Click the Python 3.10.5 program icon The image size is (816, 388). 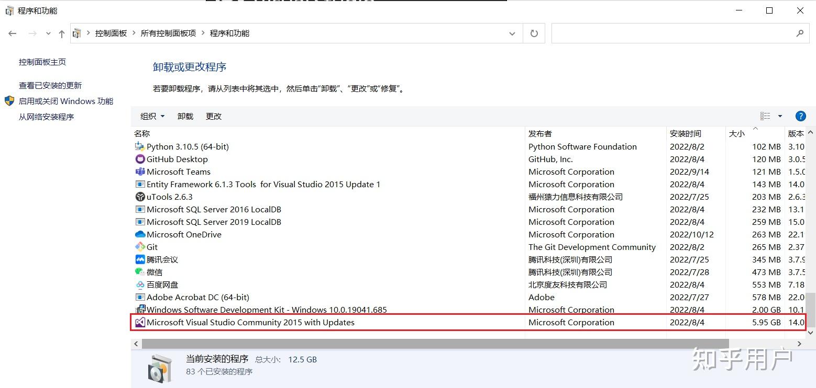click(x=140, y=146)
